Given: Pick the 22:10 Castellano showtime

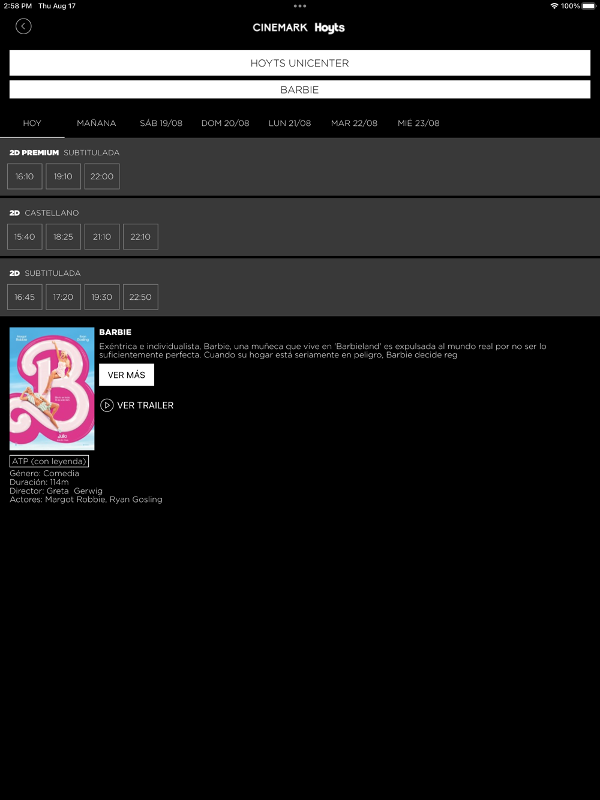Looking at the screenshot, I should 140,237.
